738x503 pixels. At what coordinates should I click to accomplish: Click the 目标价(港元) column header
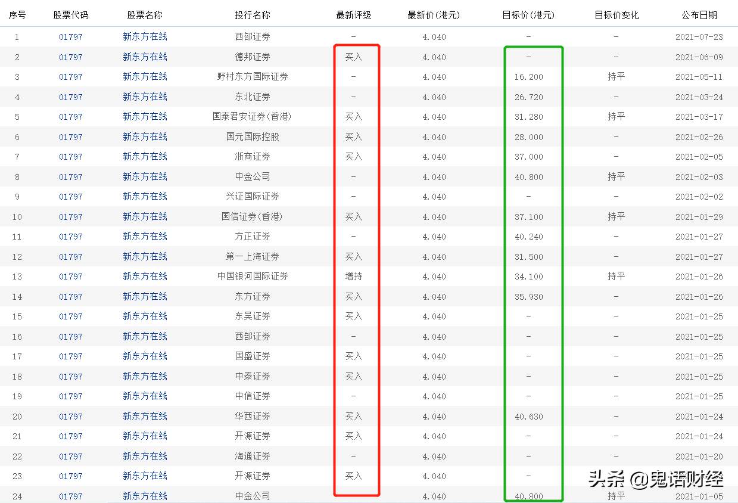pyautogui.click(x=528, y=15)
